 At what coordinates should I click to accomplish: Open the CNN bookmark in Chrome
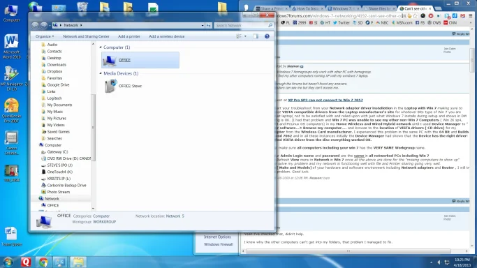click(x=450, y=23)
